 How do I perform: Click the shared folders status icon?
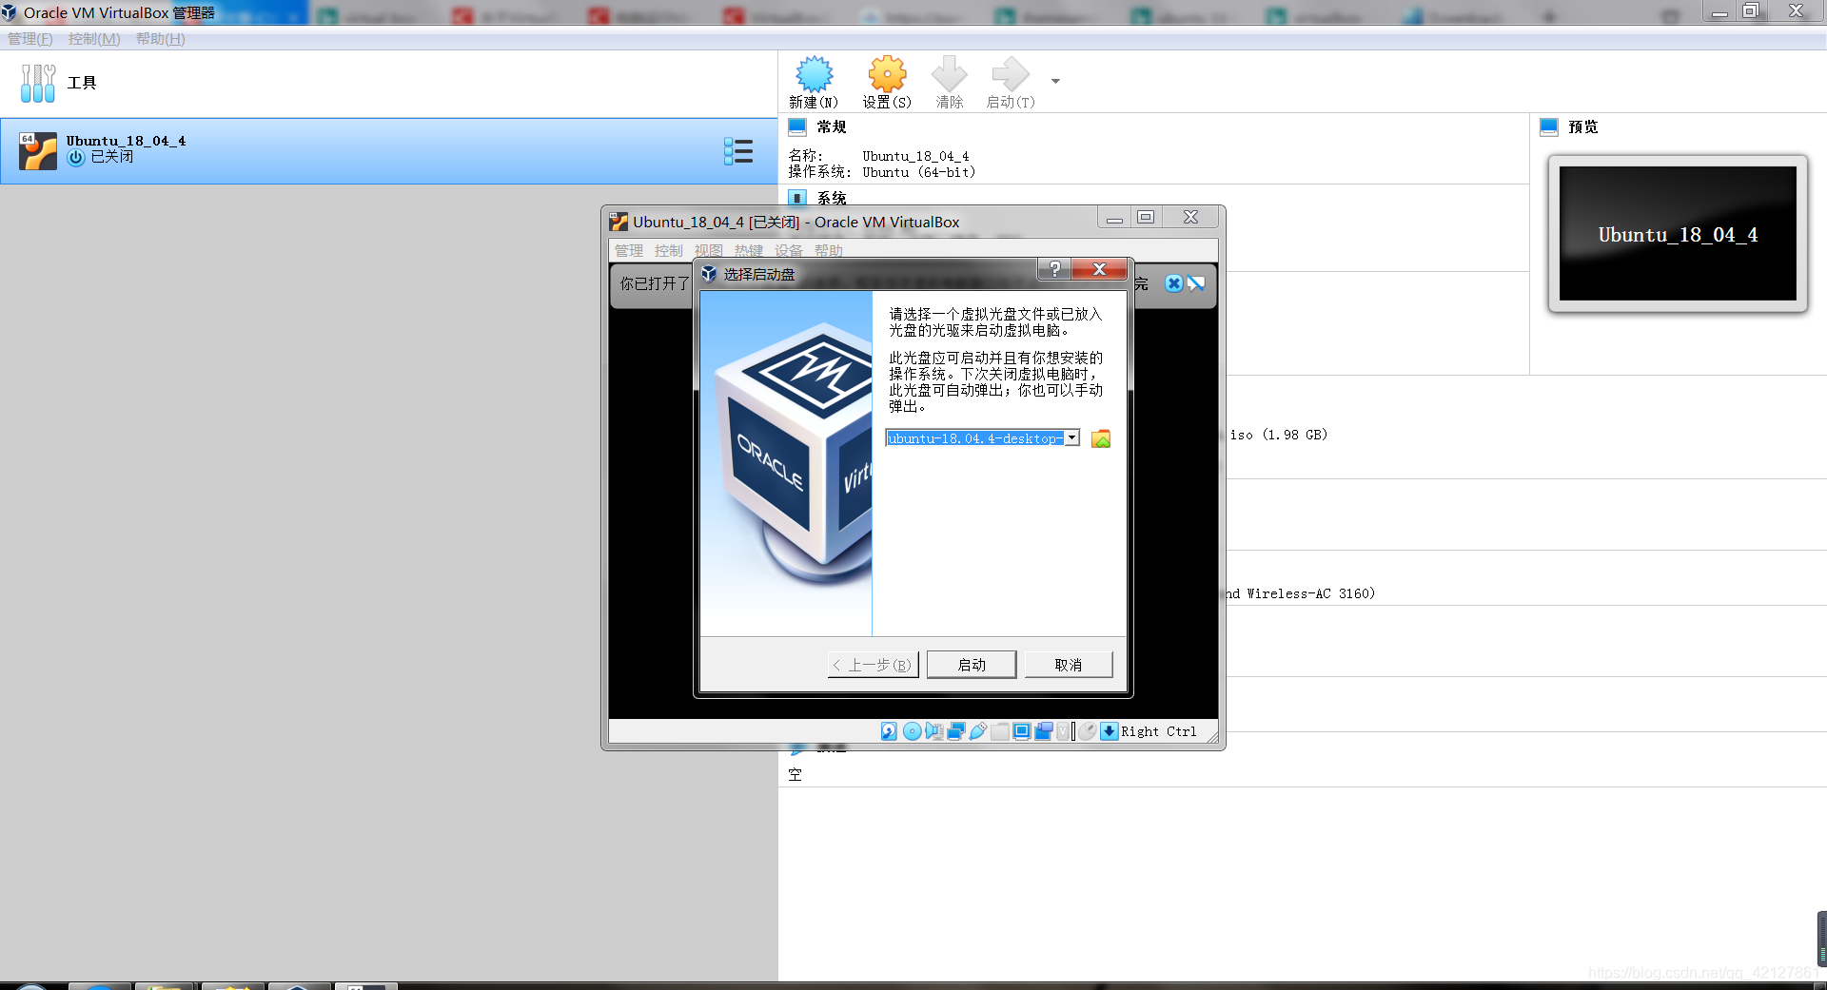pos(1000,731)
